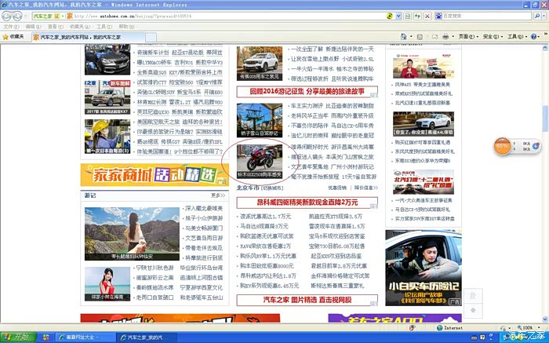Click the vertical page scrollbar thumb
The image size is (549, 343).
coord(544,118)
